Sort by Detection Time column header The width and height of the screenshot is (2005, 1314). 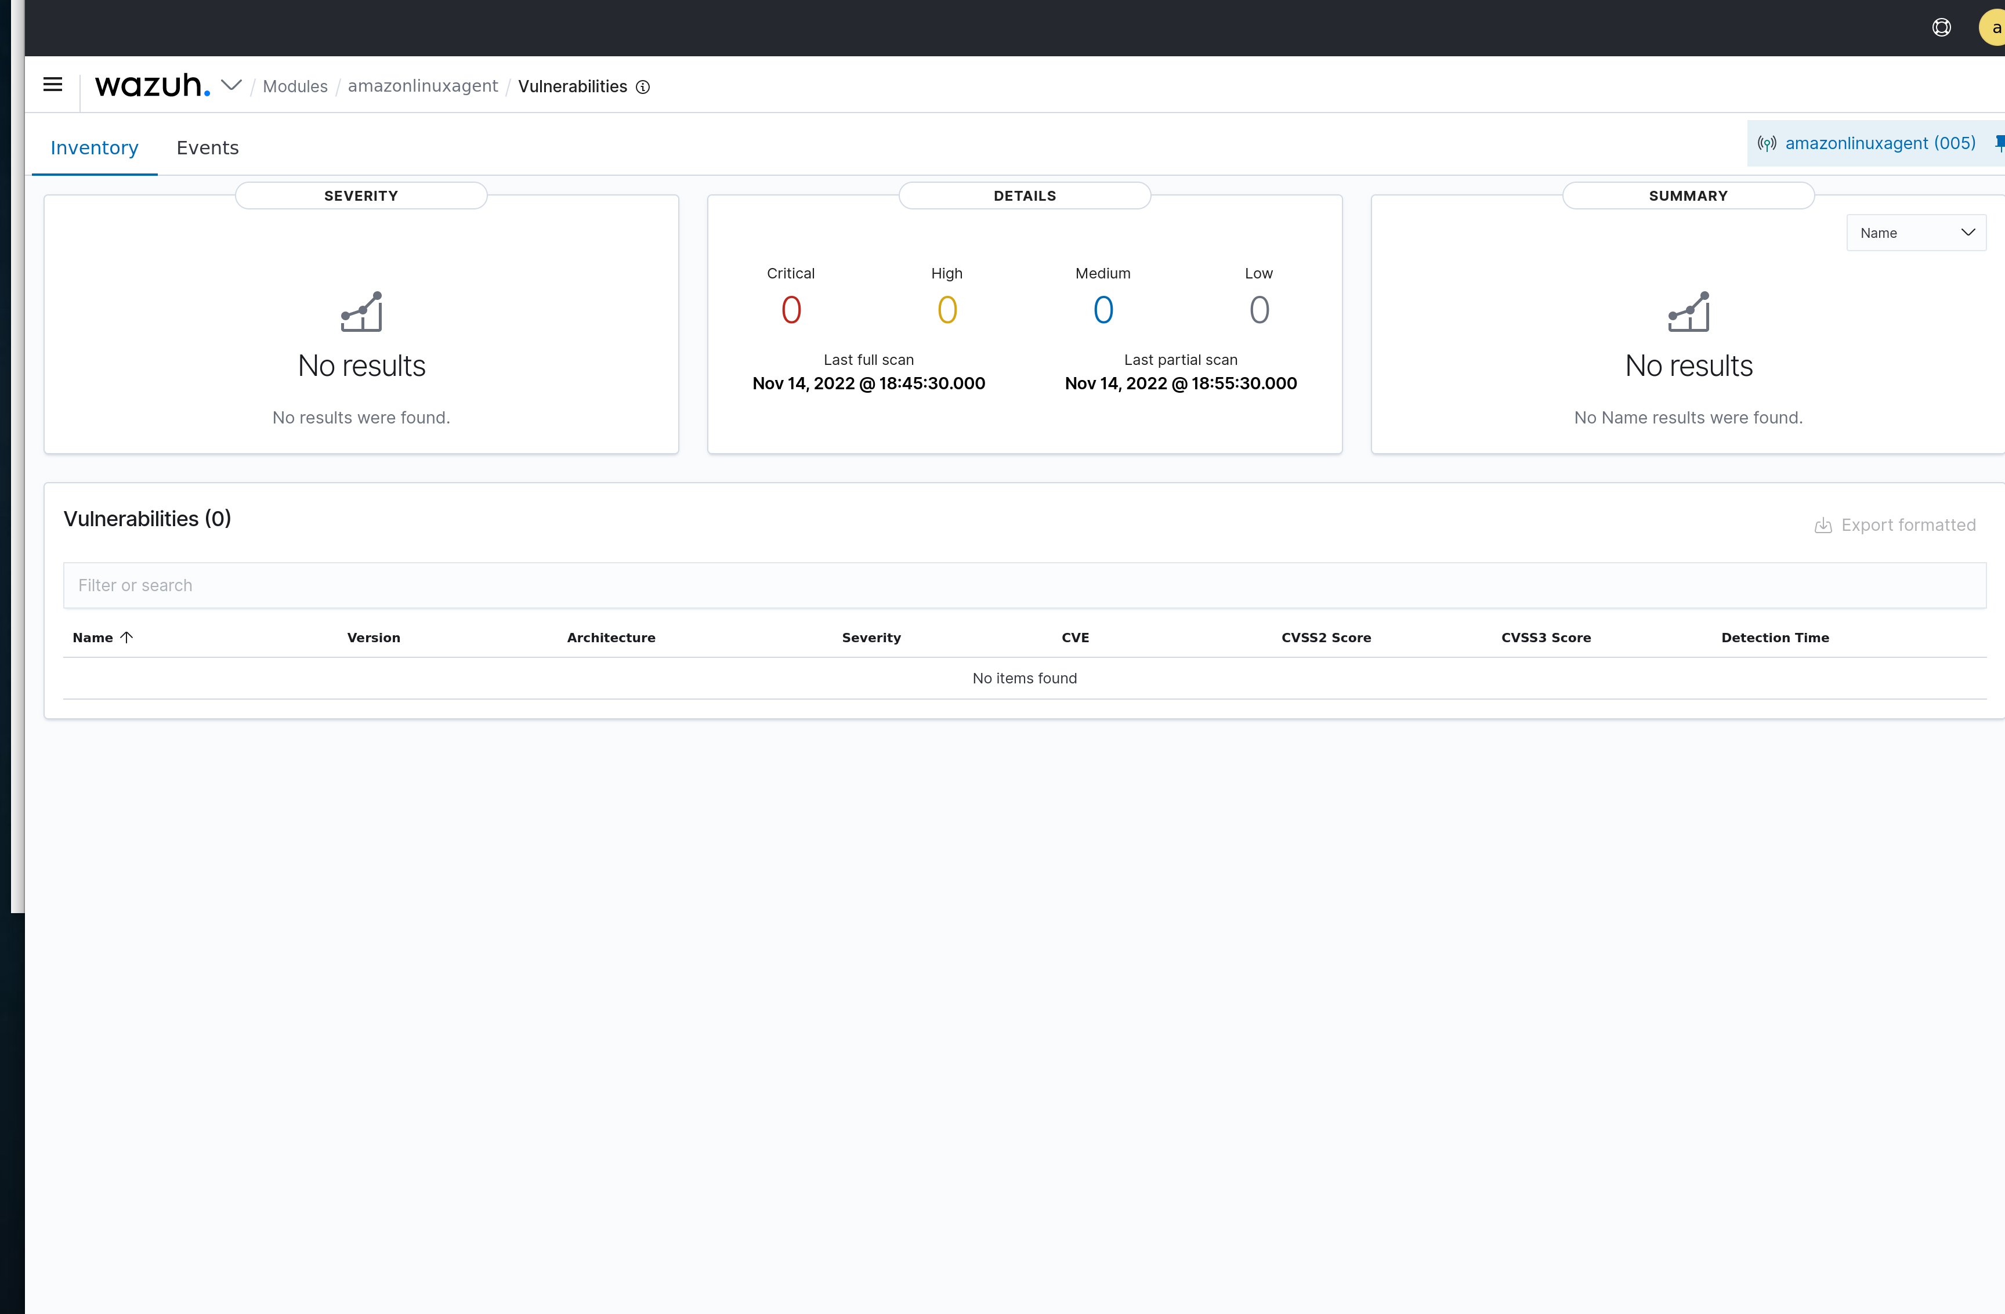point(1775,638)
